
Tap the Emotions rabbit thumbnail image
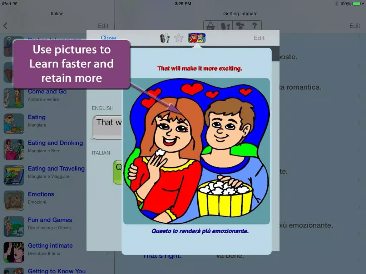click(14, 201)
